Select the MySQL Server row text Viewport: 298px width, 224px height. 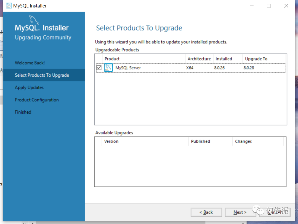[128, 68]
